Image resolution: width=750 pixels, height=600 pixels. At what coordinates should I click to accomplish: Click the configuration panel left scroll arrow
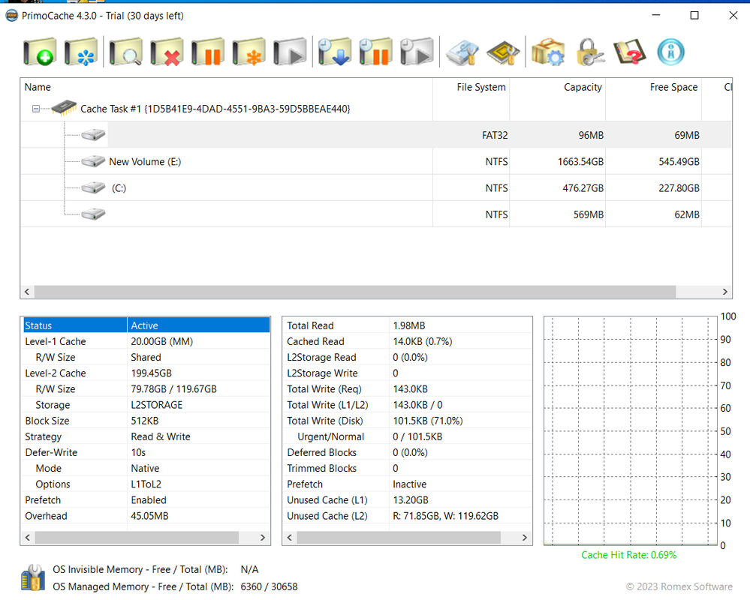(x=28, y=538)
